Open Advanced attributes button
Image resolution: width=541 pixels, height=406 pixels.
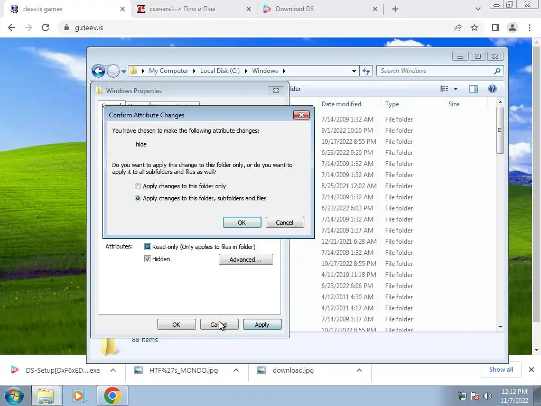tap(246, 259)
